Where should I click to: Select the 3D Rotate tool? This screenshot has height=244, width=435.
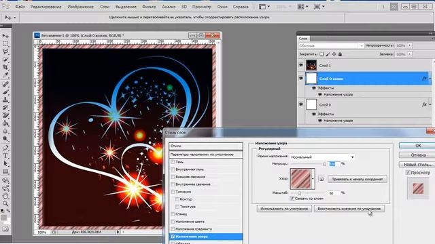click(x=5, y=181)
